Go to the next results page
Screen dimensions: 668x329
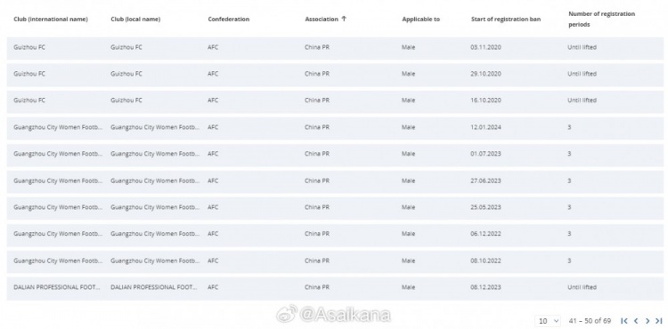pyautogui.click(x=648, y=321)
